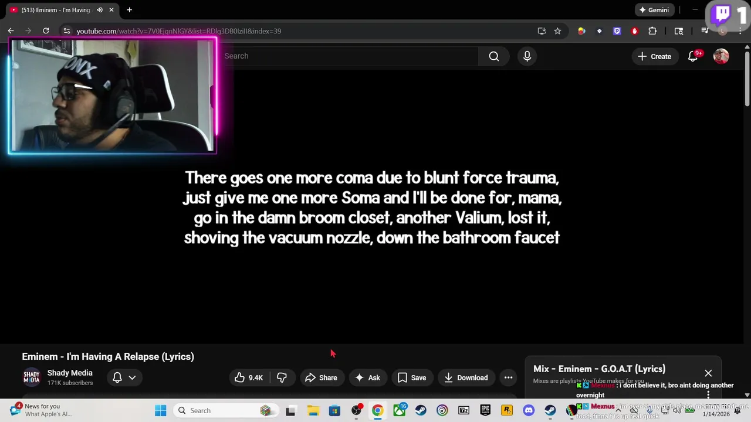Save video to a playlist
Viewport: 751px width, 422px height.
(x=412, y=377)
